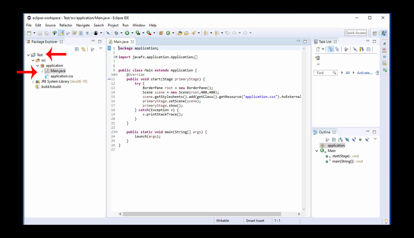Run the application using the green Run icon

click(127, 33)
